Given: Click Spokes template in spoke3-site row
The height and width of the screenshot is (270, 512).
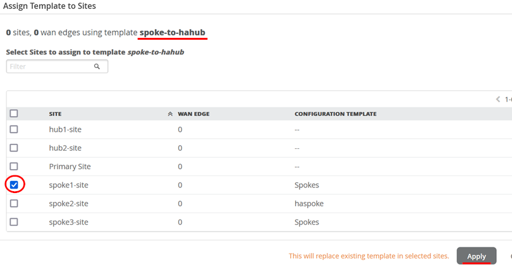Looking at the screenshot, I should click(x=307, y=222).
